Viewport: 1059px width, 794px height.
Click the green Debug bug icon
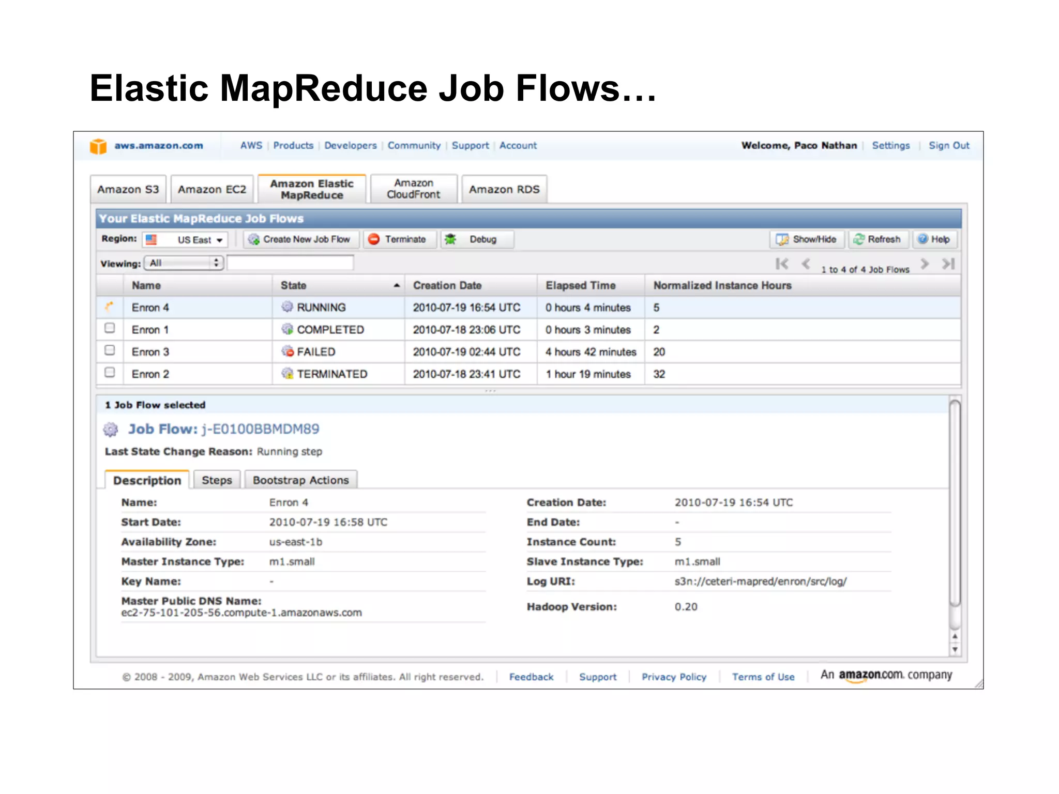coord(450,239)
